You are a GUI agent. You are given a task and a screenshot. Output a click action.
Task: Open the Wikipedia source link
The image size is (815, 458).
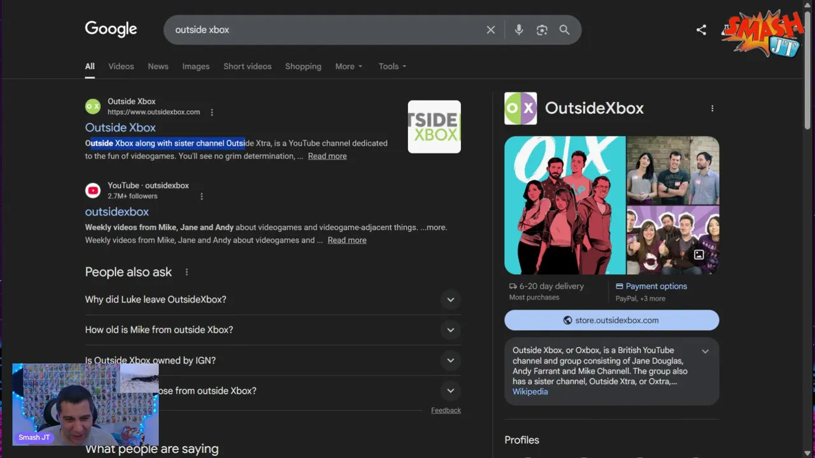point(530,392)
